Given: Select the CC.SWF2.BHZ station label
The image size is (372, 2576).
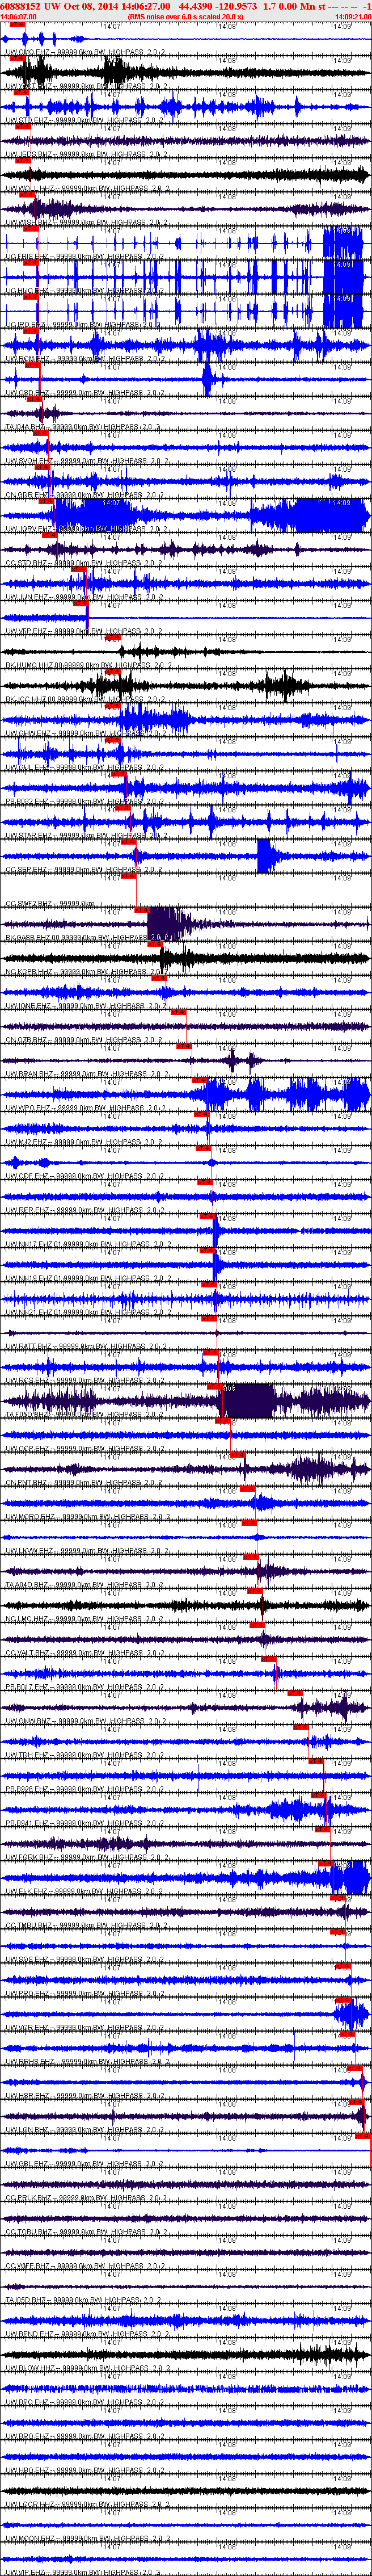Looking at the screenshot, I should [x=50, y=903].
